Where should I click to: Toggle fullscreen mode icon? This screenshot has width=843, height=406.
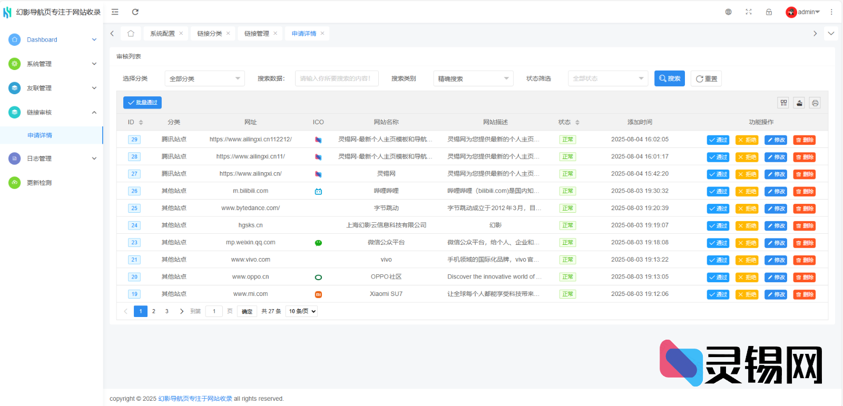pyautogui.click(x=749, y=12)
